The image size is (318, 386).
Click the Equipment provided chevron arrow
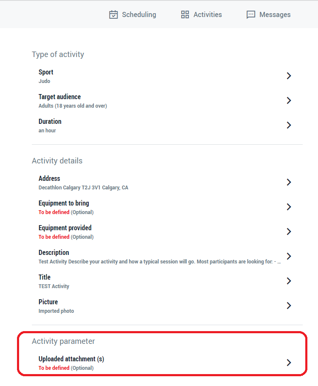point(289,232)
